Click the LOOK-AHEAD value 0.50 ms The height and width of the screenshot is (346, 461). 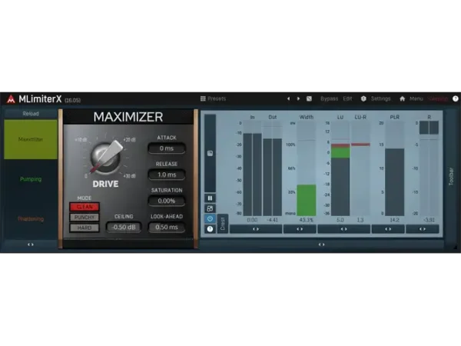point(167,227)
